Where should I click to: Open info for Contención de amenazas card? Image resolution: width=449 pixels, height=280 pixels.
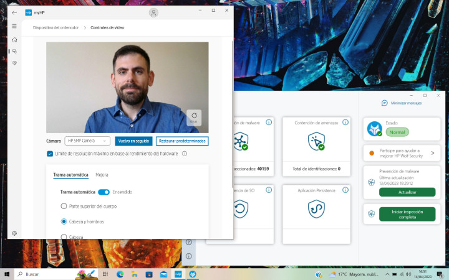coord(345,123)
